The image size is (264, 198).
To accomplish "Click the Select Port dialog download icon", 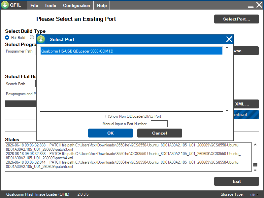I will [x=41, y=39].
